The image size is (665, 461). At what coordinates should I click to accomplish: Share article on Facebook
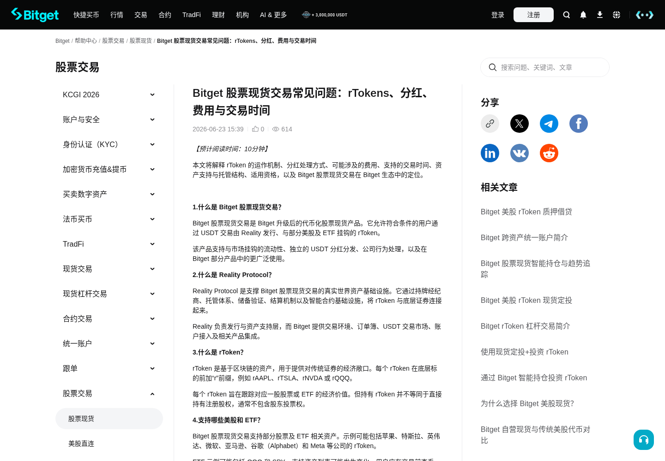[579, 124]
